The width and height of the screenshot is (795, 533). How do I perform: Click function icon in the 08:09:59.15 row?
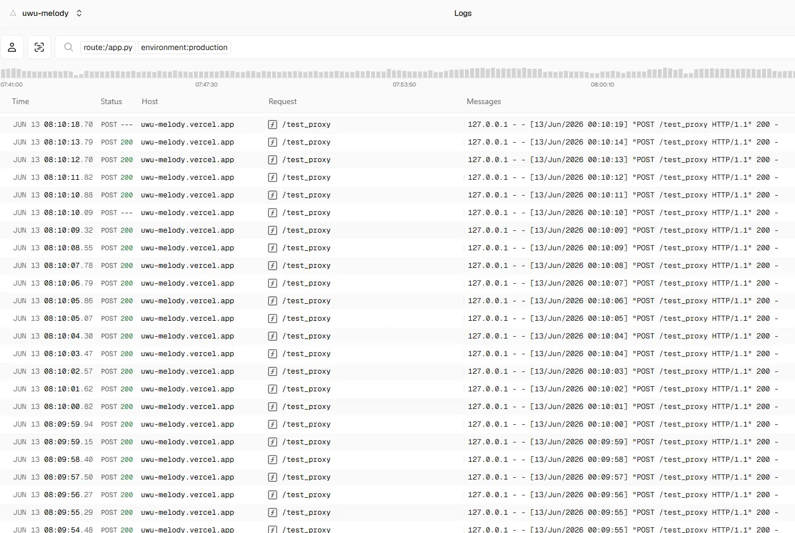(x=273, y=442)
